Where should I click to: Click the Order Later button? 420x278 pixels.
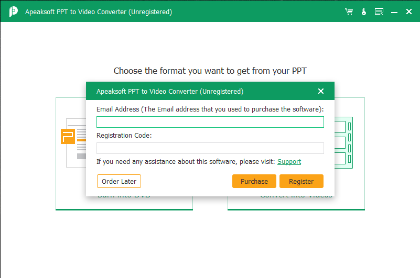coord(119,182)
